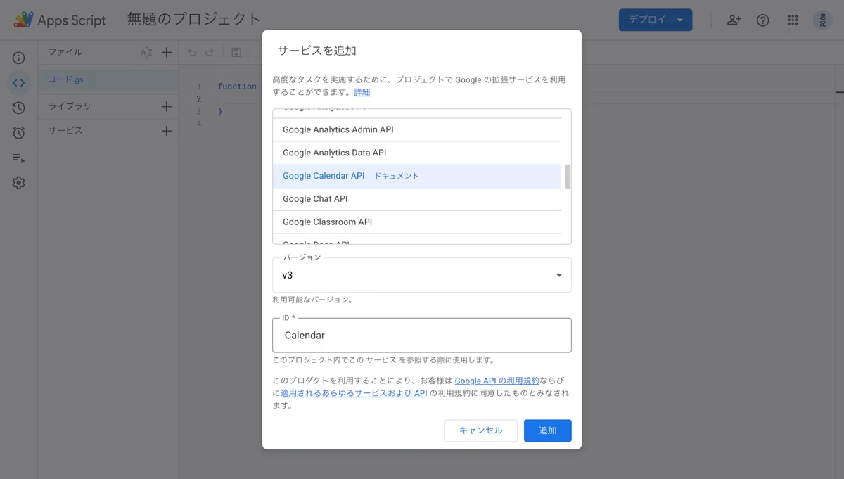Open the ドキュメント documentation link

pos(397,176)
